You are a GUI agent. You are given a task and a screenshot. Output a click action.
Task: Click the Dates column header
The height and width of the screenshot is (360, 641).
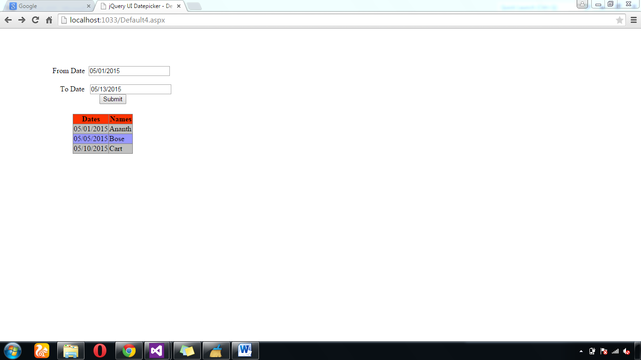pyautogui.click(x=91, y=119)
